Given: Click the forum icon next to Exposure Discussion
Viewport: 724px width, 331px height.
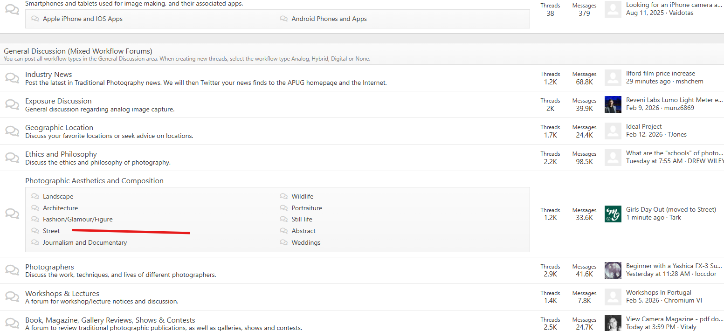Looking at the screenshot, I should [x=12, y=104].
